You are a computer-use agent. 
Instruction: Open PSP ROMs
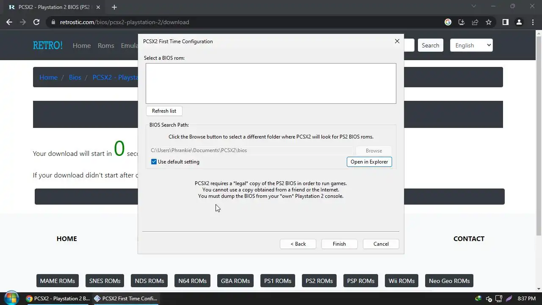[361, 281]
